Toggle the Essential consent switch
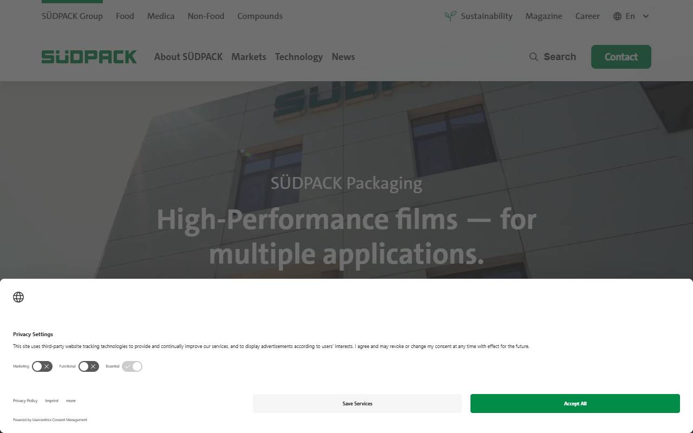This screenshot has width=693, height=433. point(132,366)
